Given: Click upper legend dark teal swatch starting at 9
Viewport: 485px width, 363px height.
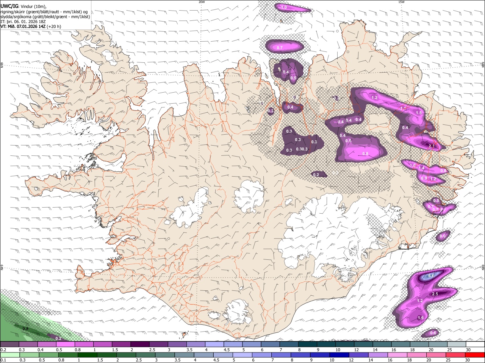Looking at the screenshot, I should 326,344.
